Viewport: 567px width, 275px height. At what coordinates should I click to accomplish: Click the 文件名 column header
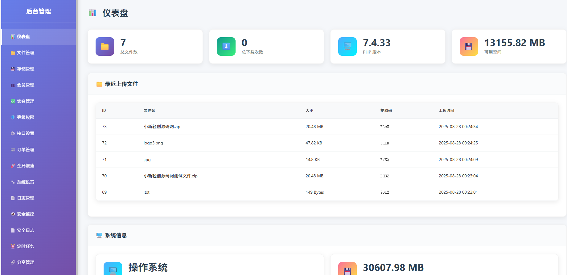point(149,111)
